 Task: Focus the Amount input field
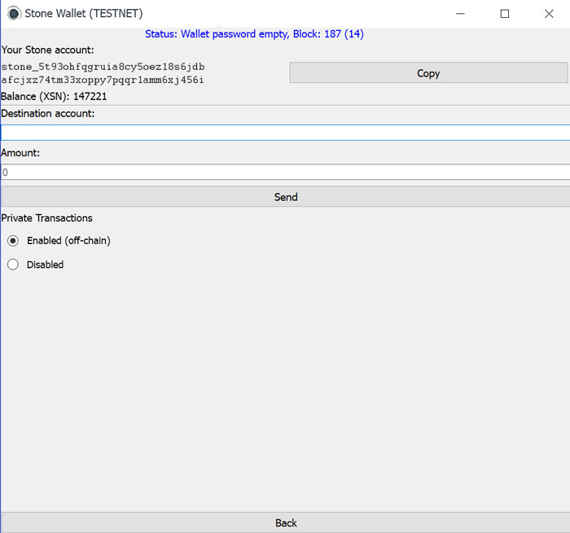(x=285, y=172)
